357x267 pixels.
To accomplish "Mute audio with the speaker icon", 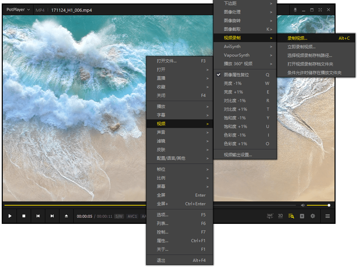I will click(x=303, y=205).
